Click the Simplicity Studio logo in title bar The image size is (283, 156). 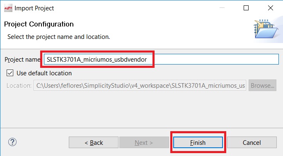tap(8, 8)
